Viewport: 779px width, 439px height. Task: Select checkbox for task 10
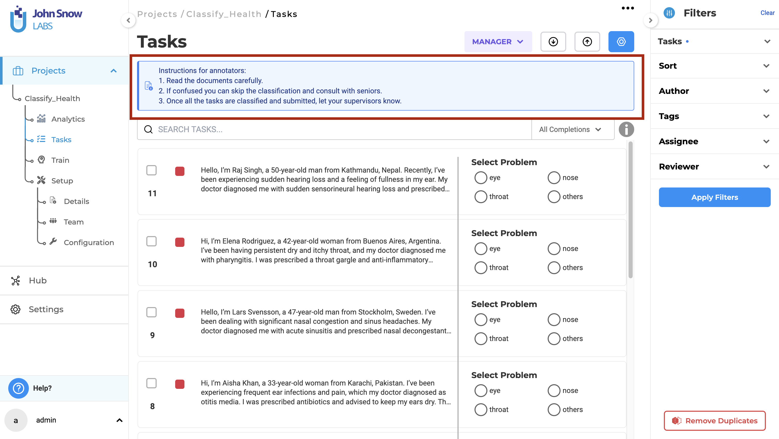(151, 241)
